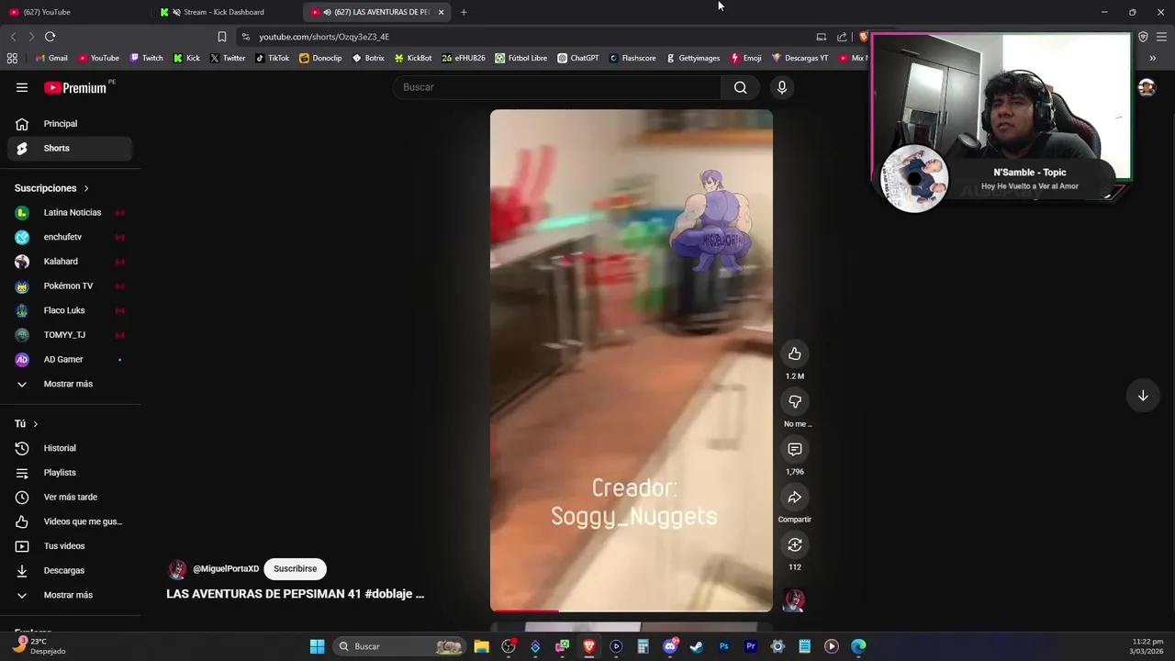Screen dimensions: 1175x661
Task: Open the @MiguelPortaXD channel link
Action: coord(226,569)
